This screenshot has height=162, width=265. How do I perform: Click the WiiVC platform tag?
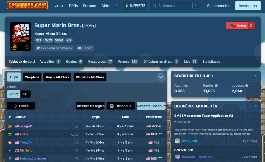(x=59, y=40)
